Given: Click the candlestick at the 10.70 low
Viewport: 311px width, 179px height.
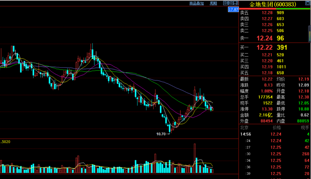Looking at the screenshot, I should pyautogui.click(x=170, y=129).
